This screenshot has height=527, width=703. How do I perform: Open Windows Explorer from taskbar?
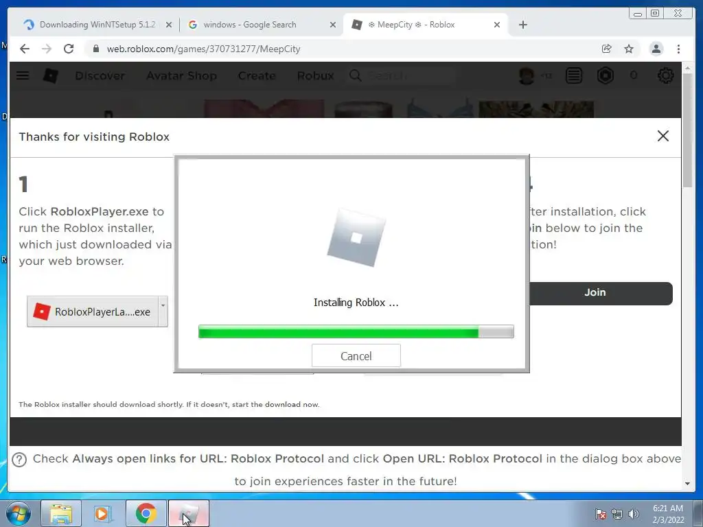tap(61, 513)
